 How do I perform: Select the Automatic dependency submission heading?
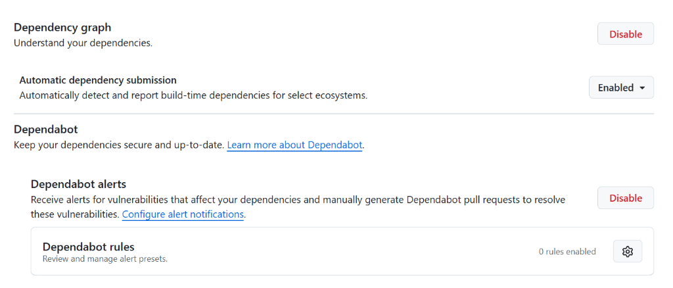[99, 80]
